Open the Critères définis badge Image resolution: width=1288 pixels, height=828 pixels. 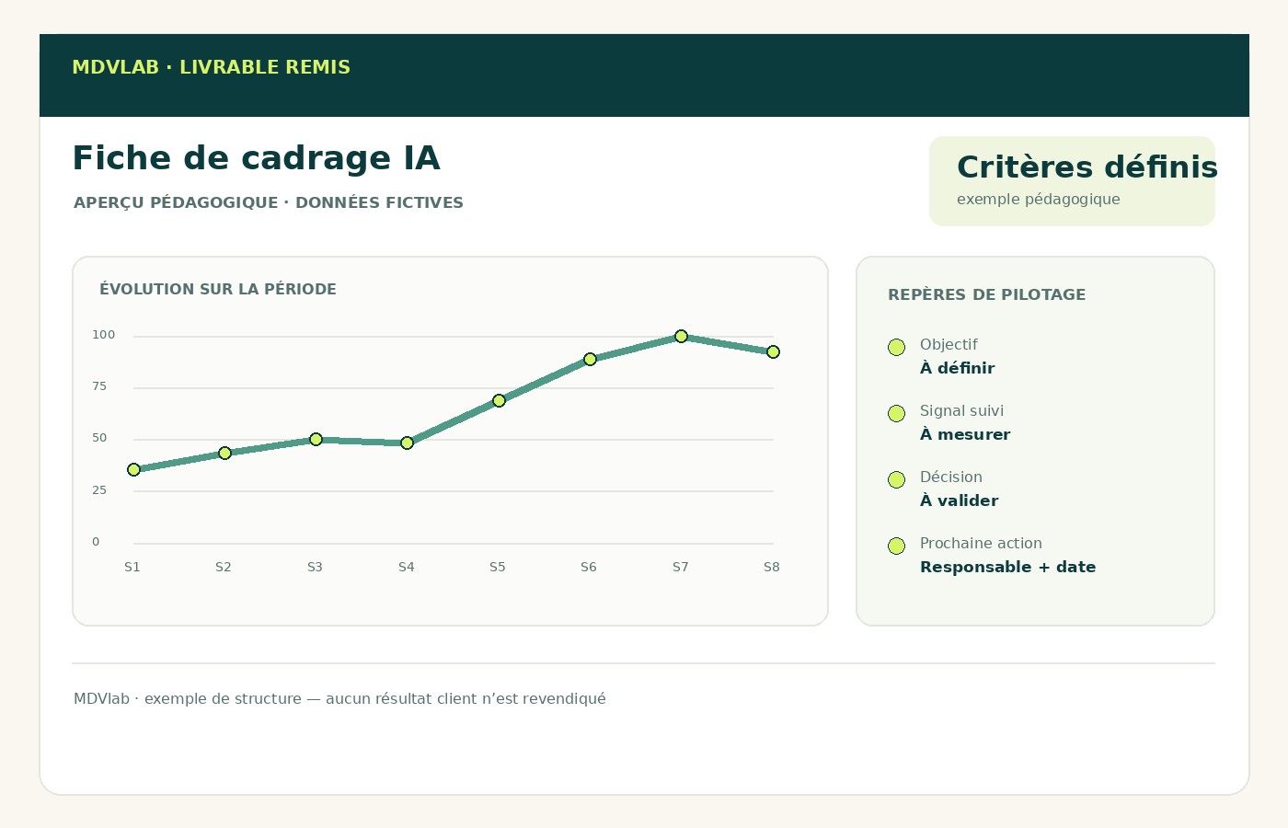(1072, 181)
